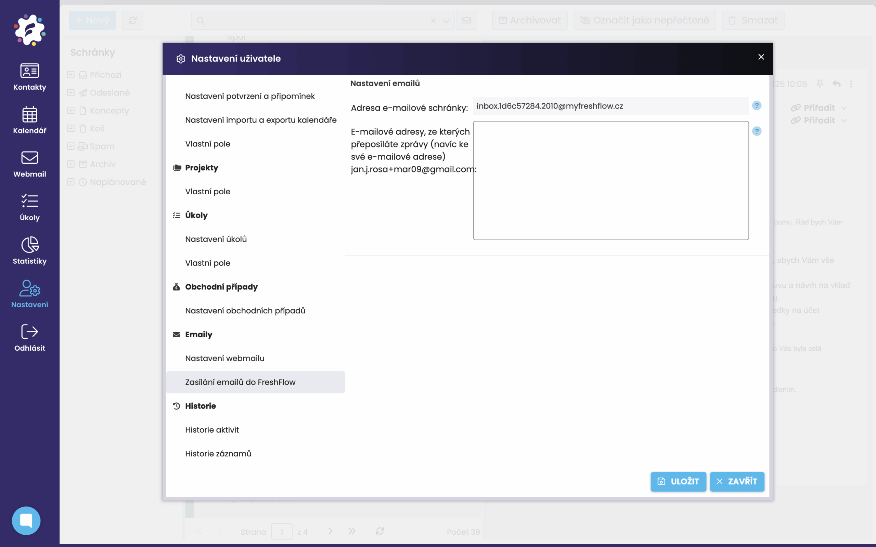Click the forwarding e-mail addresses text area
The width and height of the screenshot is (876, 547).
[610, 180]
